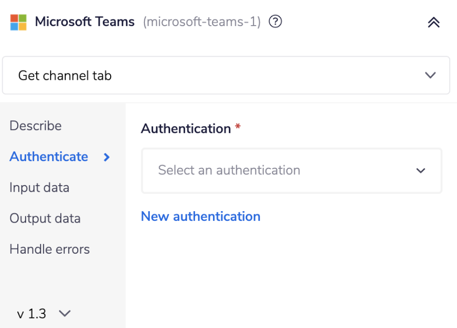Open the Handle errors section
The image size is (457, 328).
point(49,249)
